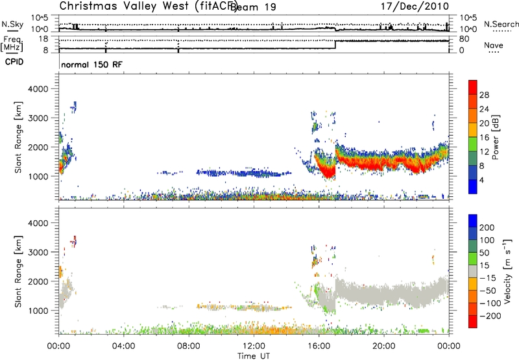
Task: Click the 'Power [dB]' color bar label
Action: click(x=495, y=137)
